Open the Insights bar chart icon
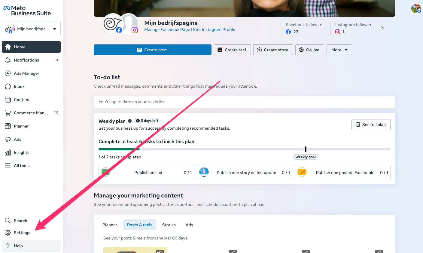The height and width of the screenshot is (253, 423). tap(8, 152)
